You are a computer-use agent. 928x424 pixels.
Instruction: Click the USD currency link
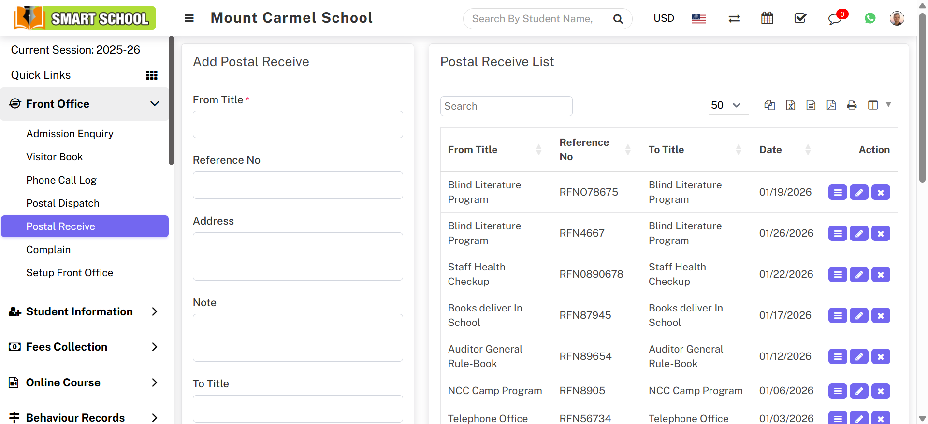pyautogui.click(x=664, y=18)
